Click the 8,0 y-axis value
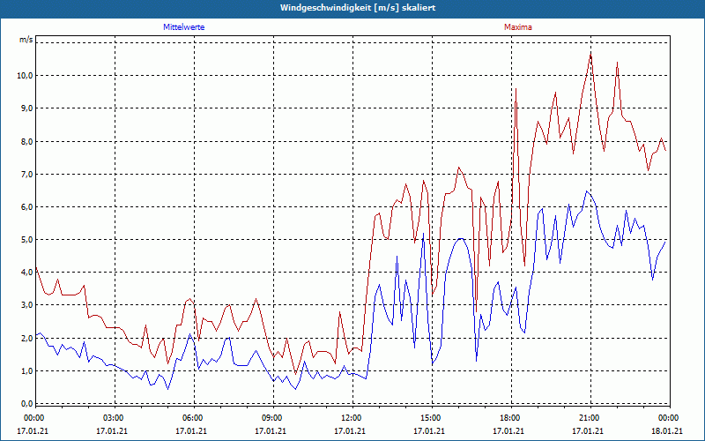This screenshot has width=705, height=441. pos(26,141)
